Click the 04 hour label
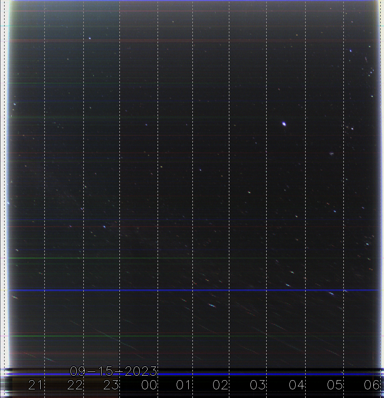The height and width of the screenshot is (398, 384). [297, 385]
